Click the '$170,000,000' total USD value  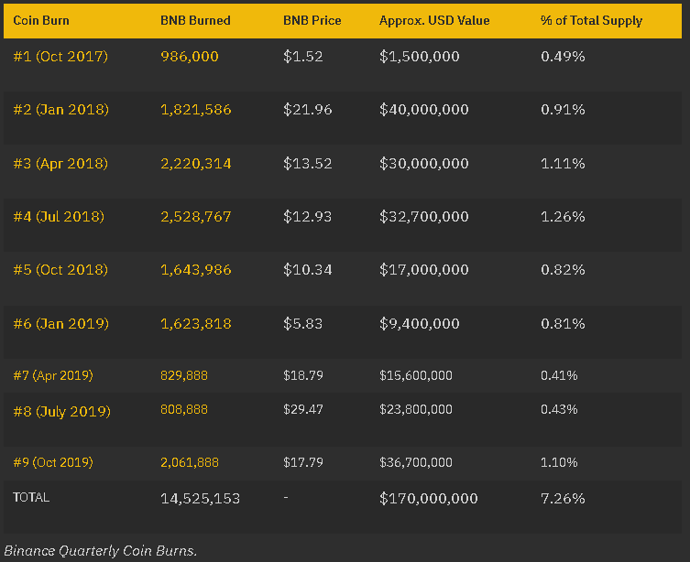429,499
